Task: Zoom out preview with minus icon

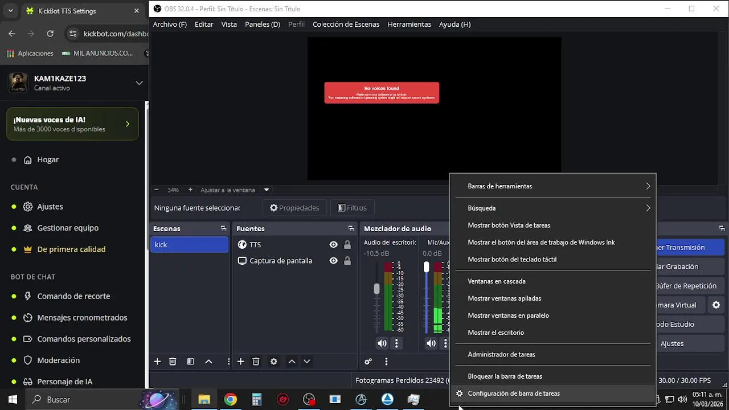Action: tap(157, 190)
